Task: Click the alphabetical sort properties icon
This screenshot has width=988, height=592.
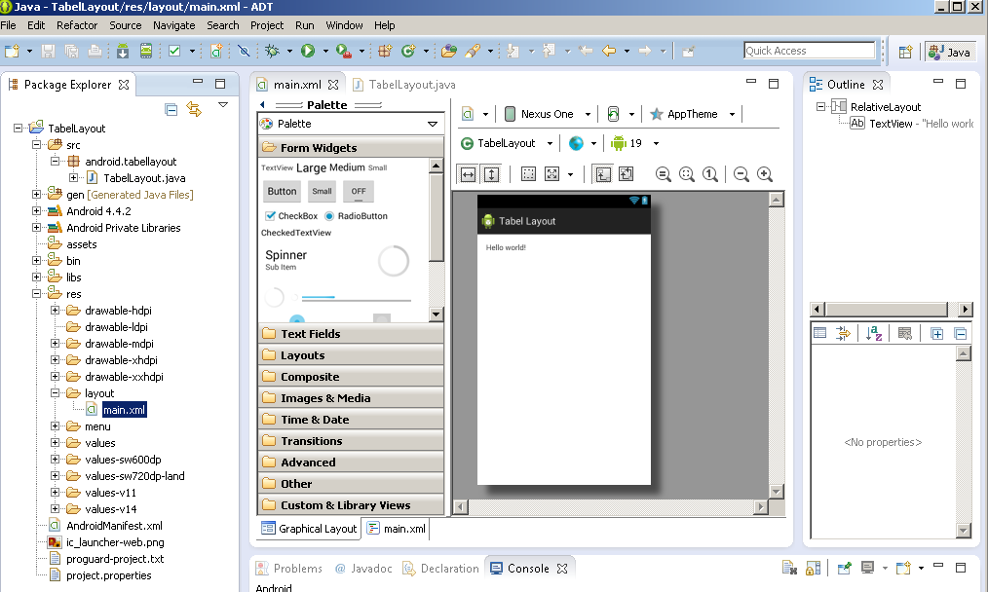Action: click(x=873, y=333)
